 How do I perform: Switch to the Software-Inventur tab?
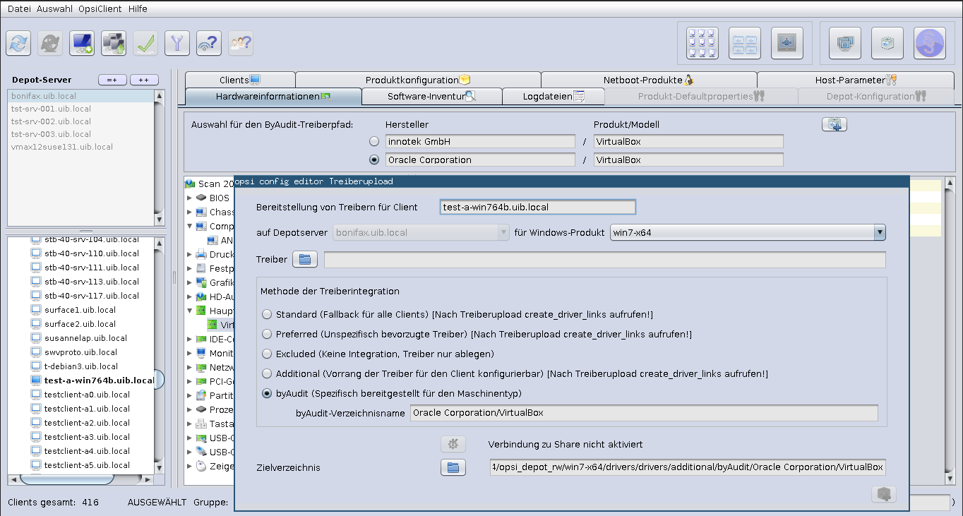point(431,96)
